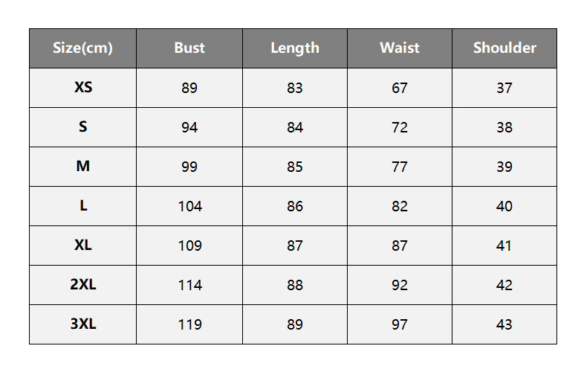Click the 2XL size row label
The image size is (581, 372).
click(x=83, y=284)
